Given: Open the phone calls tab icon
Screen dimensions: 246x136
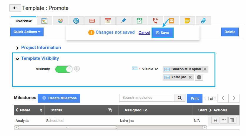Looking at the screenshot, I should (x=155, y=21).
